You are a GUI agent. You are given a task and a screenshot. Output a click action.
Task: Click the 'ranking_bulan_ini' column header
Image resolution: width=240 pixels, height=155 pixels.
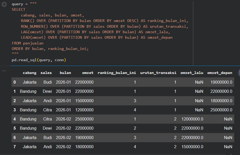click(117, 73)
